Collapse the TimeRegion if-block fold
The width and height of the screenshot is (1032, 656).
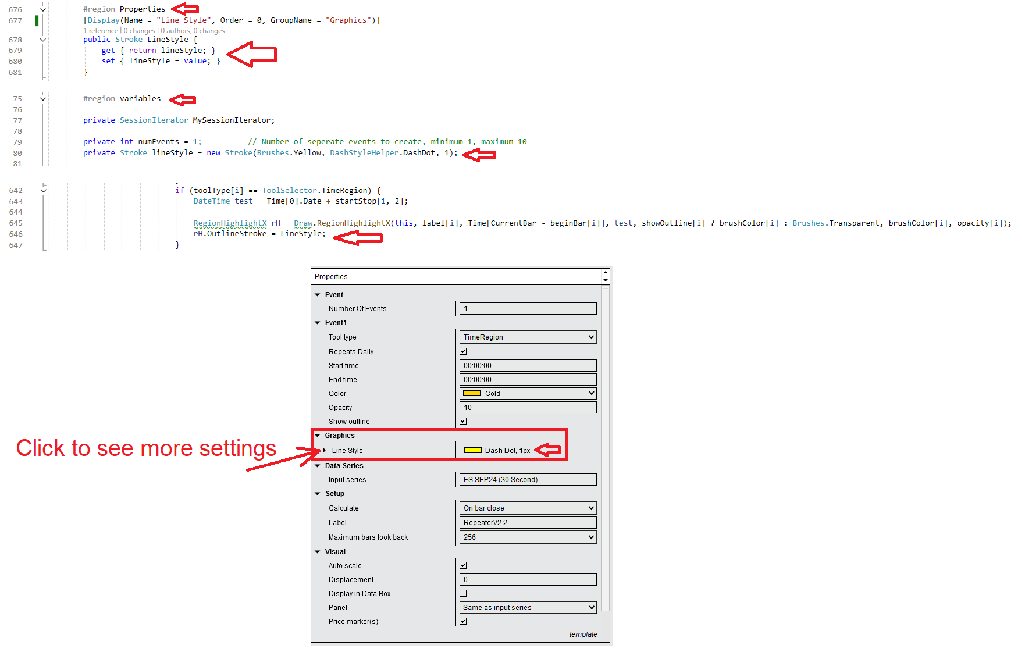click(43, 190)
